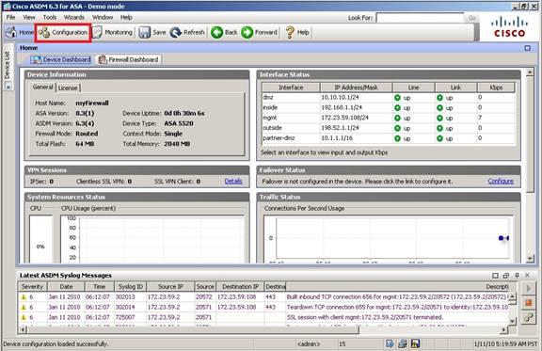
Task: Refresh ASDM with the device
Action: click(187, 33)
